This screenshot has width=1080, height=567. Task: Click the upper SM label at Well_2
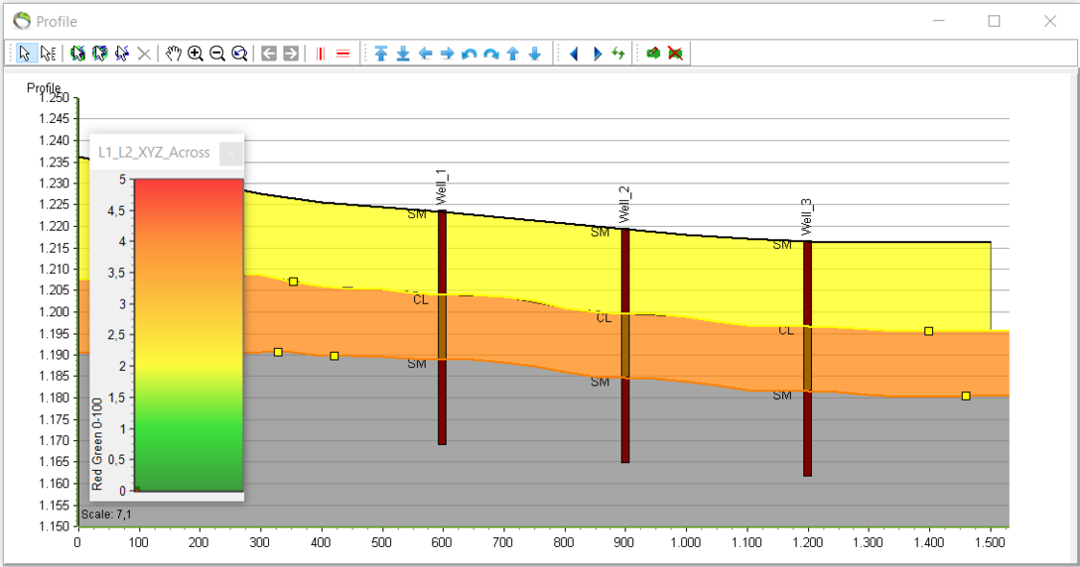[x=600, y=233]
